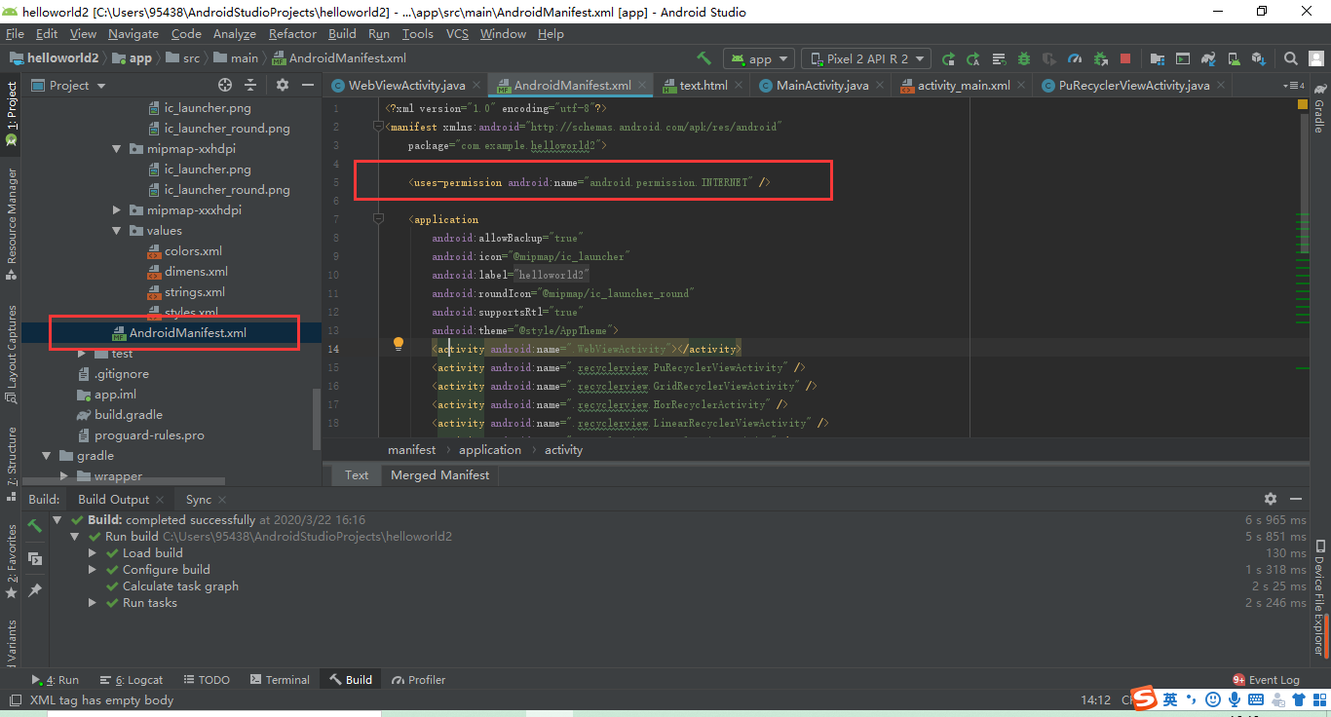Viewport: 1331px width, 717px height.
Task: Open the Event Log
Action: click(x=1276, y=679)
